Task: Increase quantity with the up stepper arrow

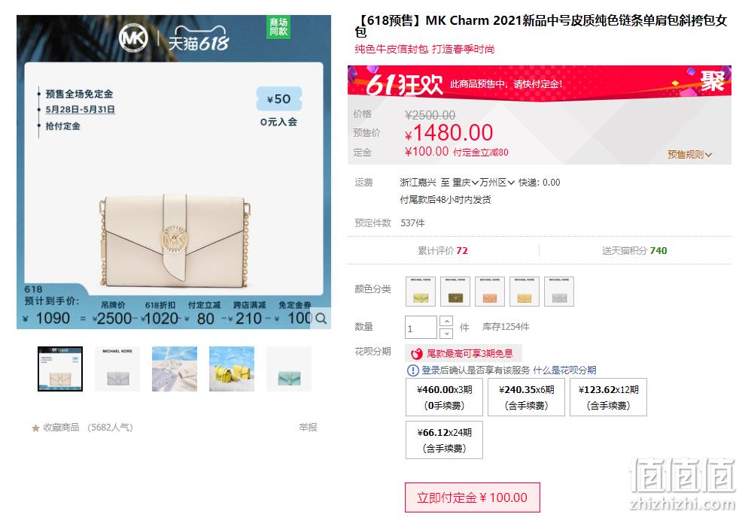Action: tap(446, 322)
